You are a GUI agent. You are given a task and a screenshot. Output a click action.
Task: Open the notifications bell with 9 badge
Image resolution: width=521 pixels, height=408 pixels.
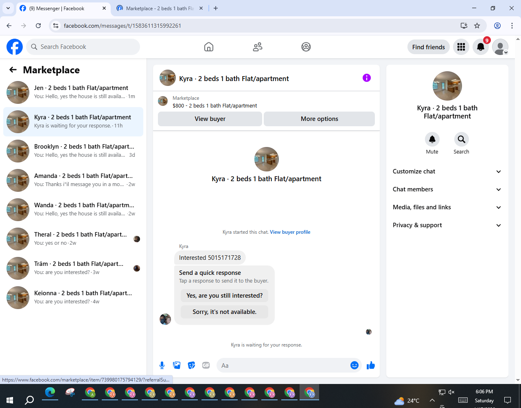point(481,47)
